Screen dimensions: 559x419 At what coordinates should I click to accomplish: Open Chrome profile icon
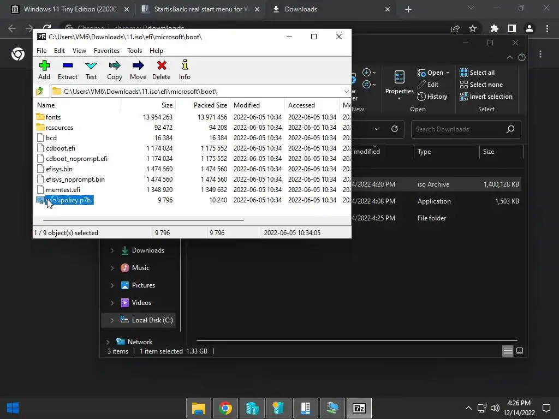[x=530, y=28]
